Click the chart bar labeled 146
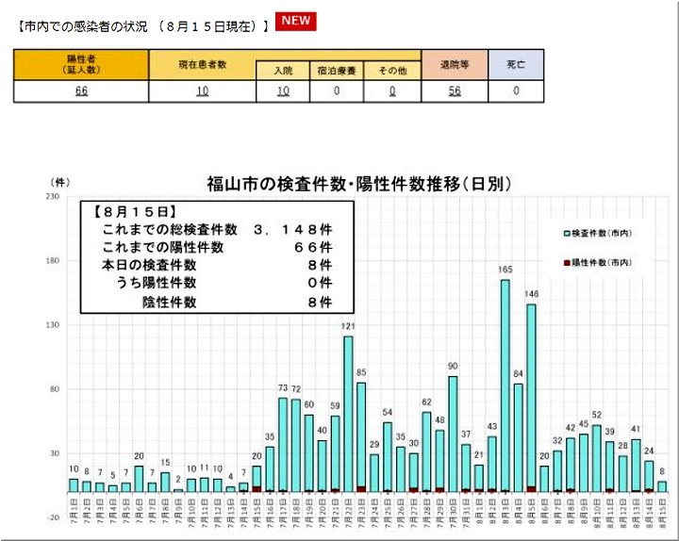679x541 pixels. pos(531,397)
